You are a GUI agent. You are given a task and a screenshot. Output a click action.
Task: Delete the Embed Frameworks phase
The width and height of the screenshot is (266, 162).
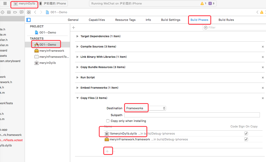coord(263,88)
